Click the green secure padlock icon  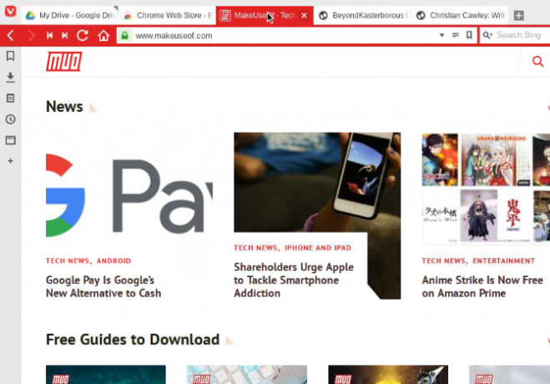tap(124, 35)
